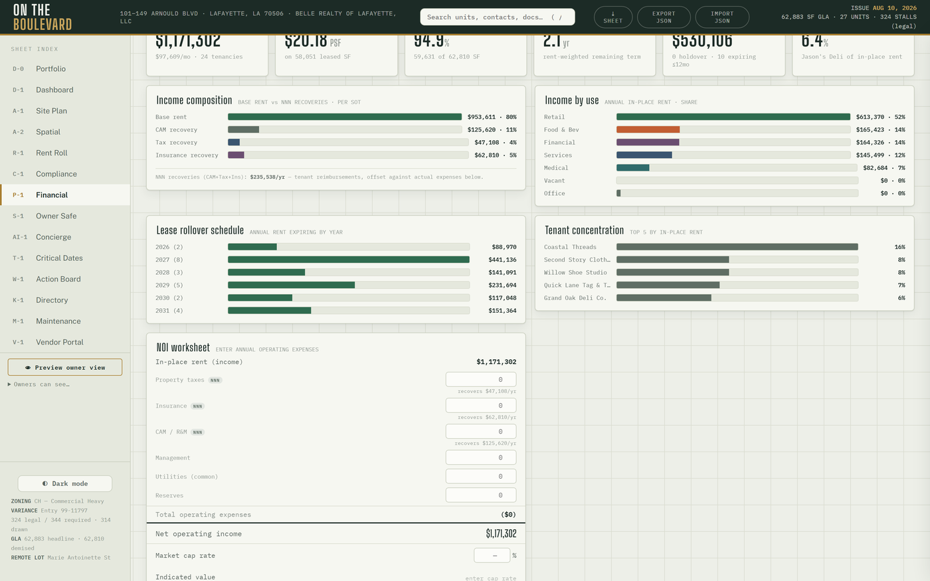Viewport: 930px width, 581px height.
Task: Open the Rent Roll sheet
Action: point(65,153)
